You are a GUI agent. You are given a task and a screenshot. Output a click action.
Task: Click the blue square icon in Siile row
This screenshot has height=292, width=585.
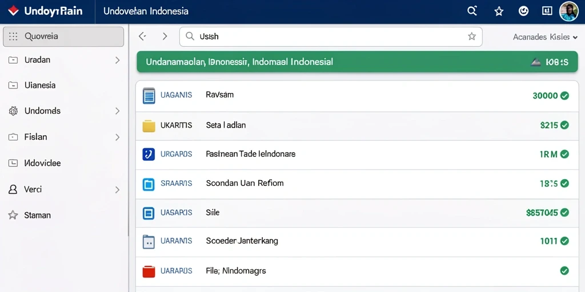149,213
